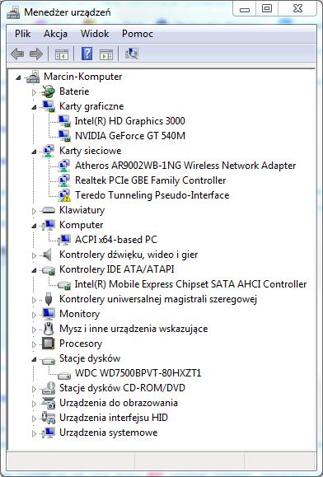Click the Stacje dysków drive icon
Viewport: 323px width, 477px height.
click(49, 360)
